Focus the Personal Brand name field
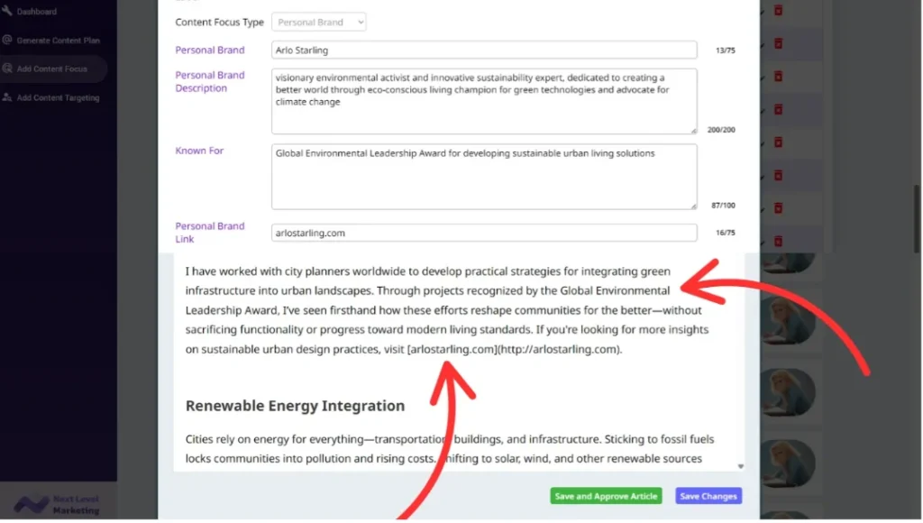The height and width of the screenshot is (523, 923). [x=484, y=50]
